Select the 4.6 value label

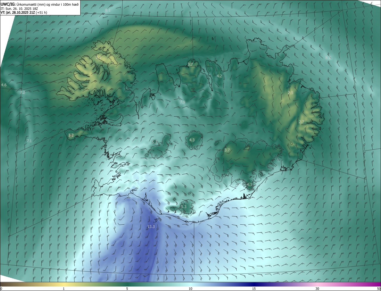(x=4, y=85)
